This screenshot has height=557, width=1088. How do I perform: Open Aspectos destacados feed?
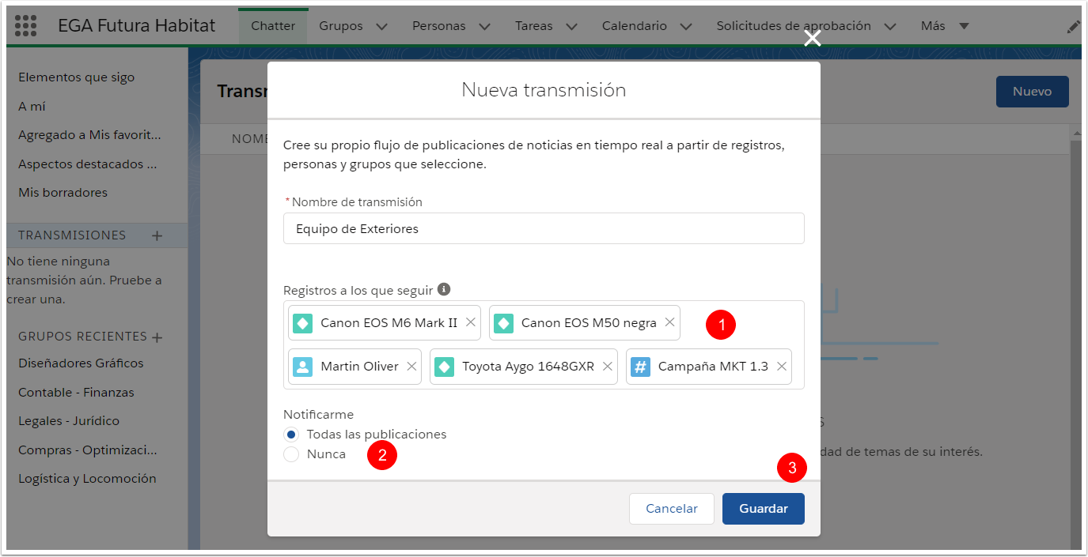(87, 164)
